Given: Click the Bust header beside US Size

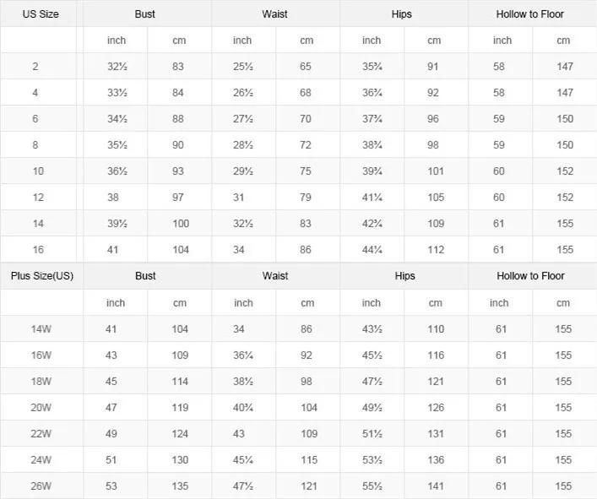Looking at the screenshot, I should pyautogui.click(x=145, y=14).
